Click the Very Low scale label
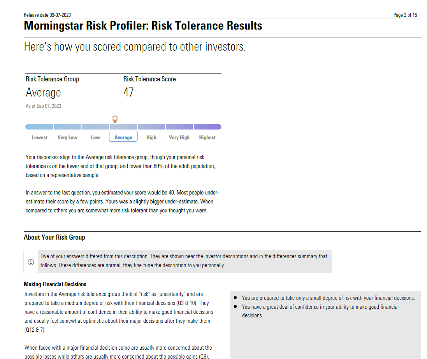Viewport: 427px width, 359px height. click(x=67, y=137)
